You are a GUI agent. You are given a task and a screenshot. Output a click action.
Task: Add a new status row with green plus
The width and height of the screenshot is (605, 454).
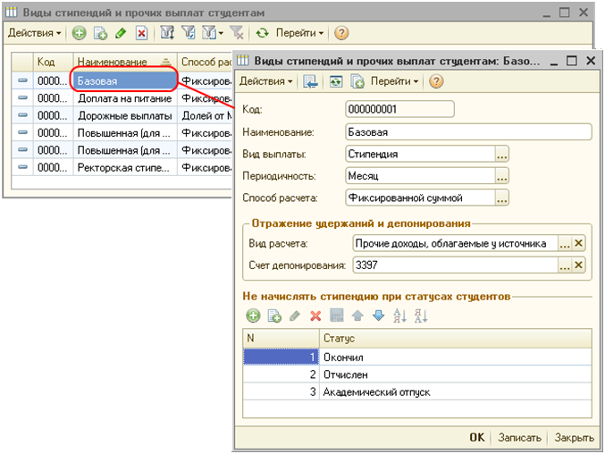253,315
